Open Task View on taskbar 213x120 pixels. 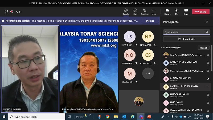69,117
